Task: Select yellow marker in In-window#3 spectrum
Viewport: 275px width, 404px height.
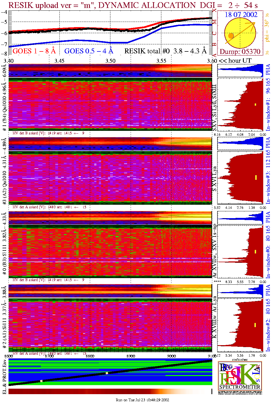Action: 256,178
